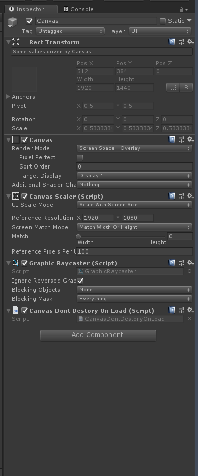The height and width of the screenshot is (476, 198).
Task: Open gear menu of Canvas Scaler component
Action: click(190, 196)
